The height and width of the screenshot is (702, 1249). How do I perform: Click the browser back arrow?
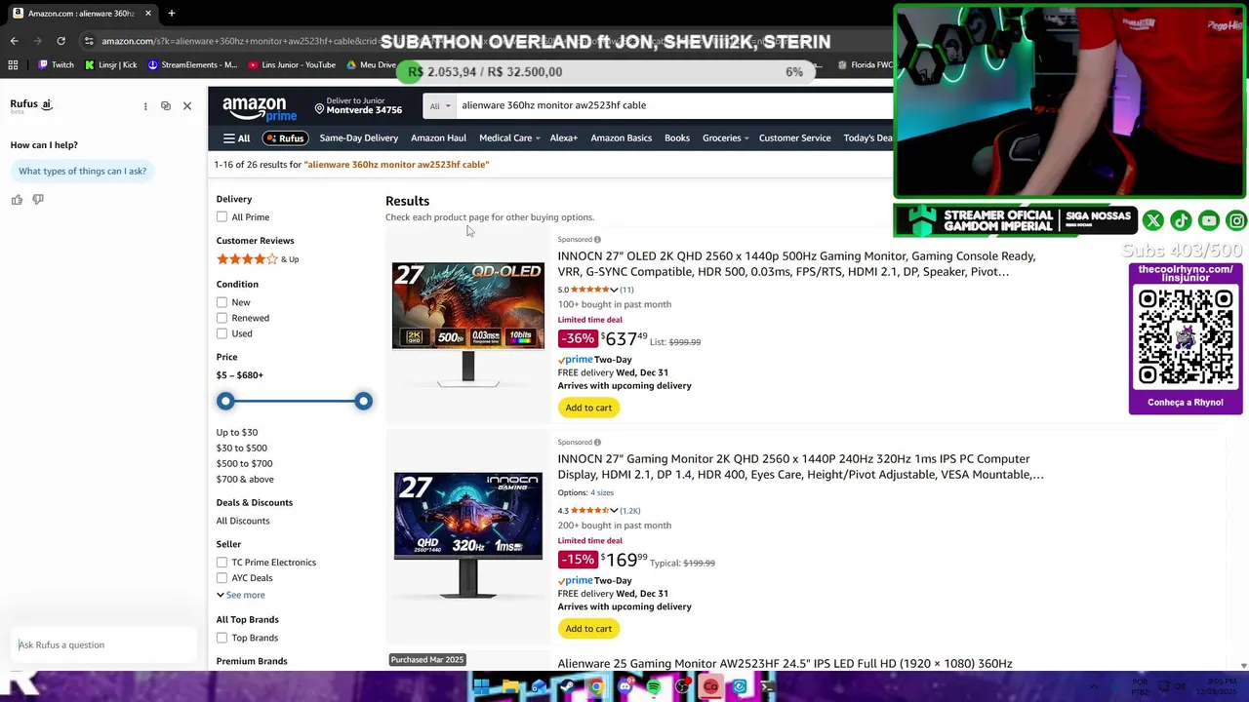[x=14, y=41]
